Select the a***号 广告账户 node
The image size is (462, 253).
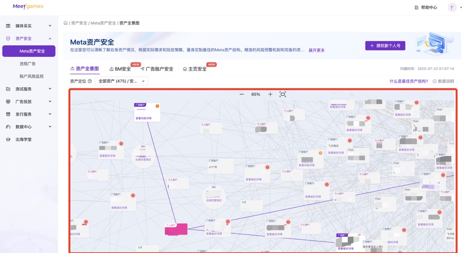point(221,166)
